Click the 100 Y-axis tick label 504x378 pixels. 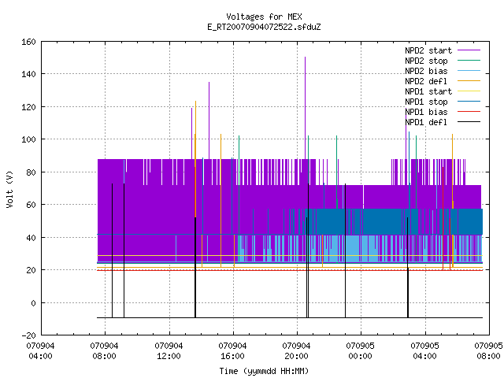[x=28, y=139]
